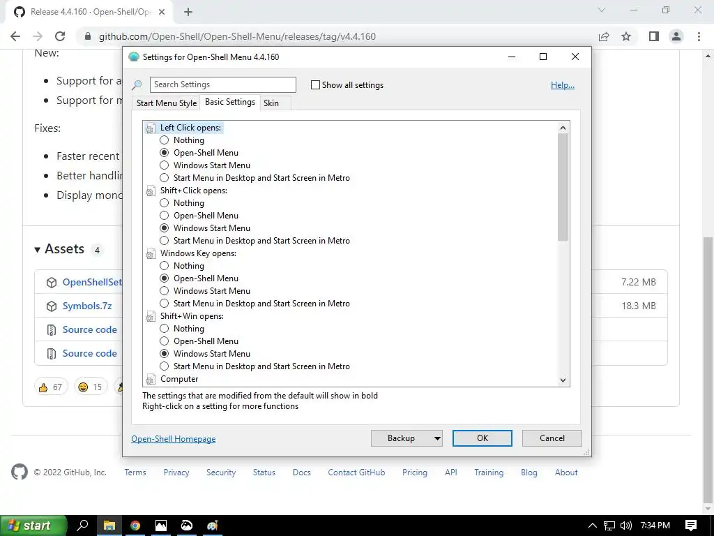The height and width of the screenshot is (536, 714).
Task: Click the settings icon next to Windows Key opens
Action: (x=151, y=254)
